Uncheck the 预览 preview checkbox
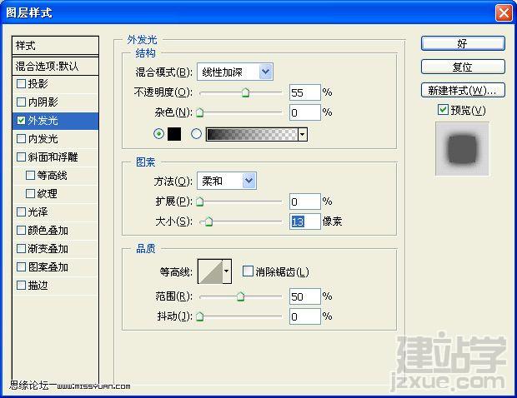This screenshot has width=517, height=398. (x=443, y=110)
